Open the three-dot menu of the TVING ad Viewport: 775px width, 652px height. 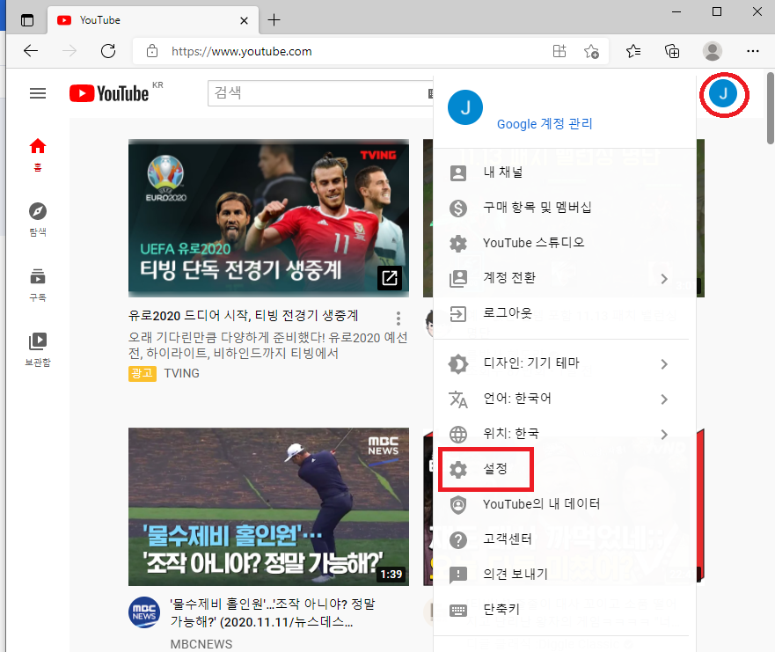click(398, 319)
